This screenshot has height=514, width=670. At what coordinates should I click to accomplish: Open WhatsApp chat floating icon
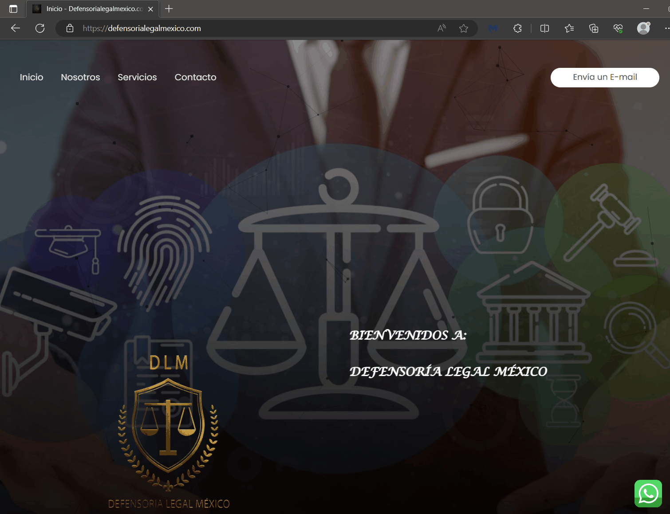tap(648, 493)
